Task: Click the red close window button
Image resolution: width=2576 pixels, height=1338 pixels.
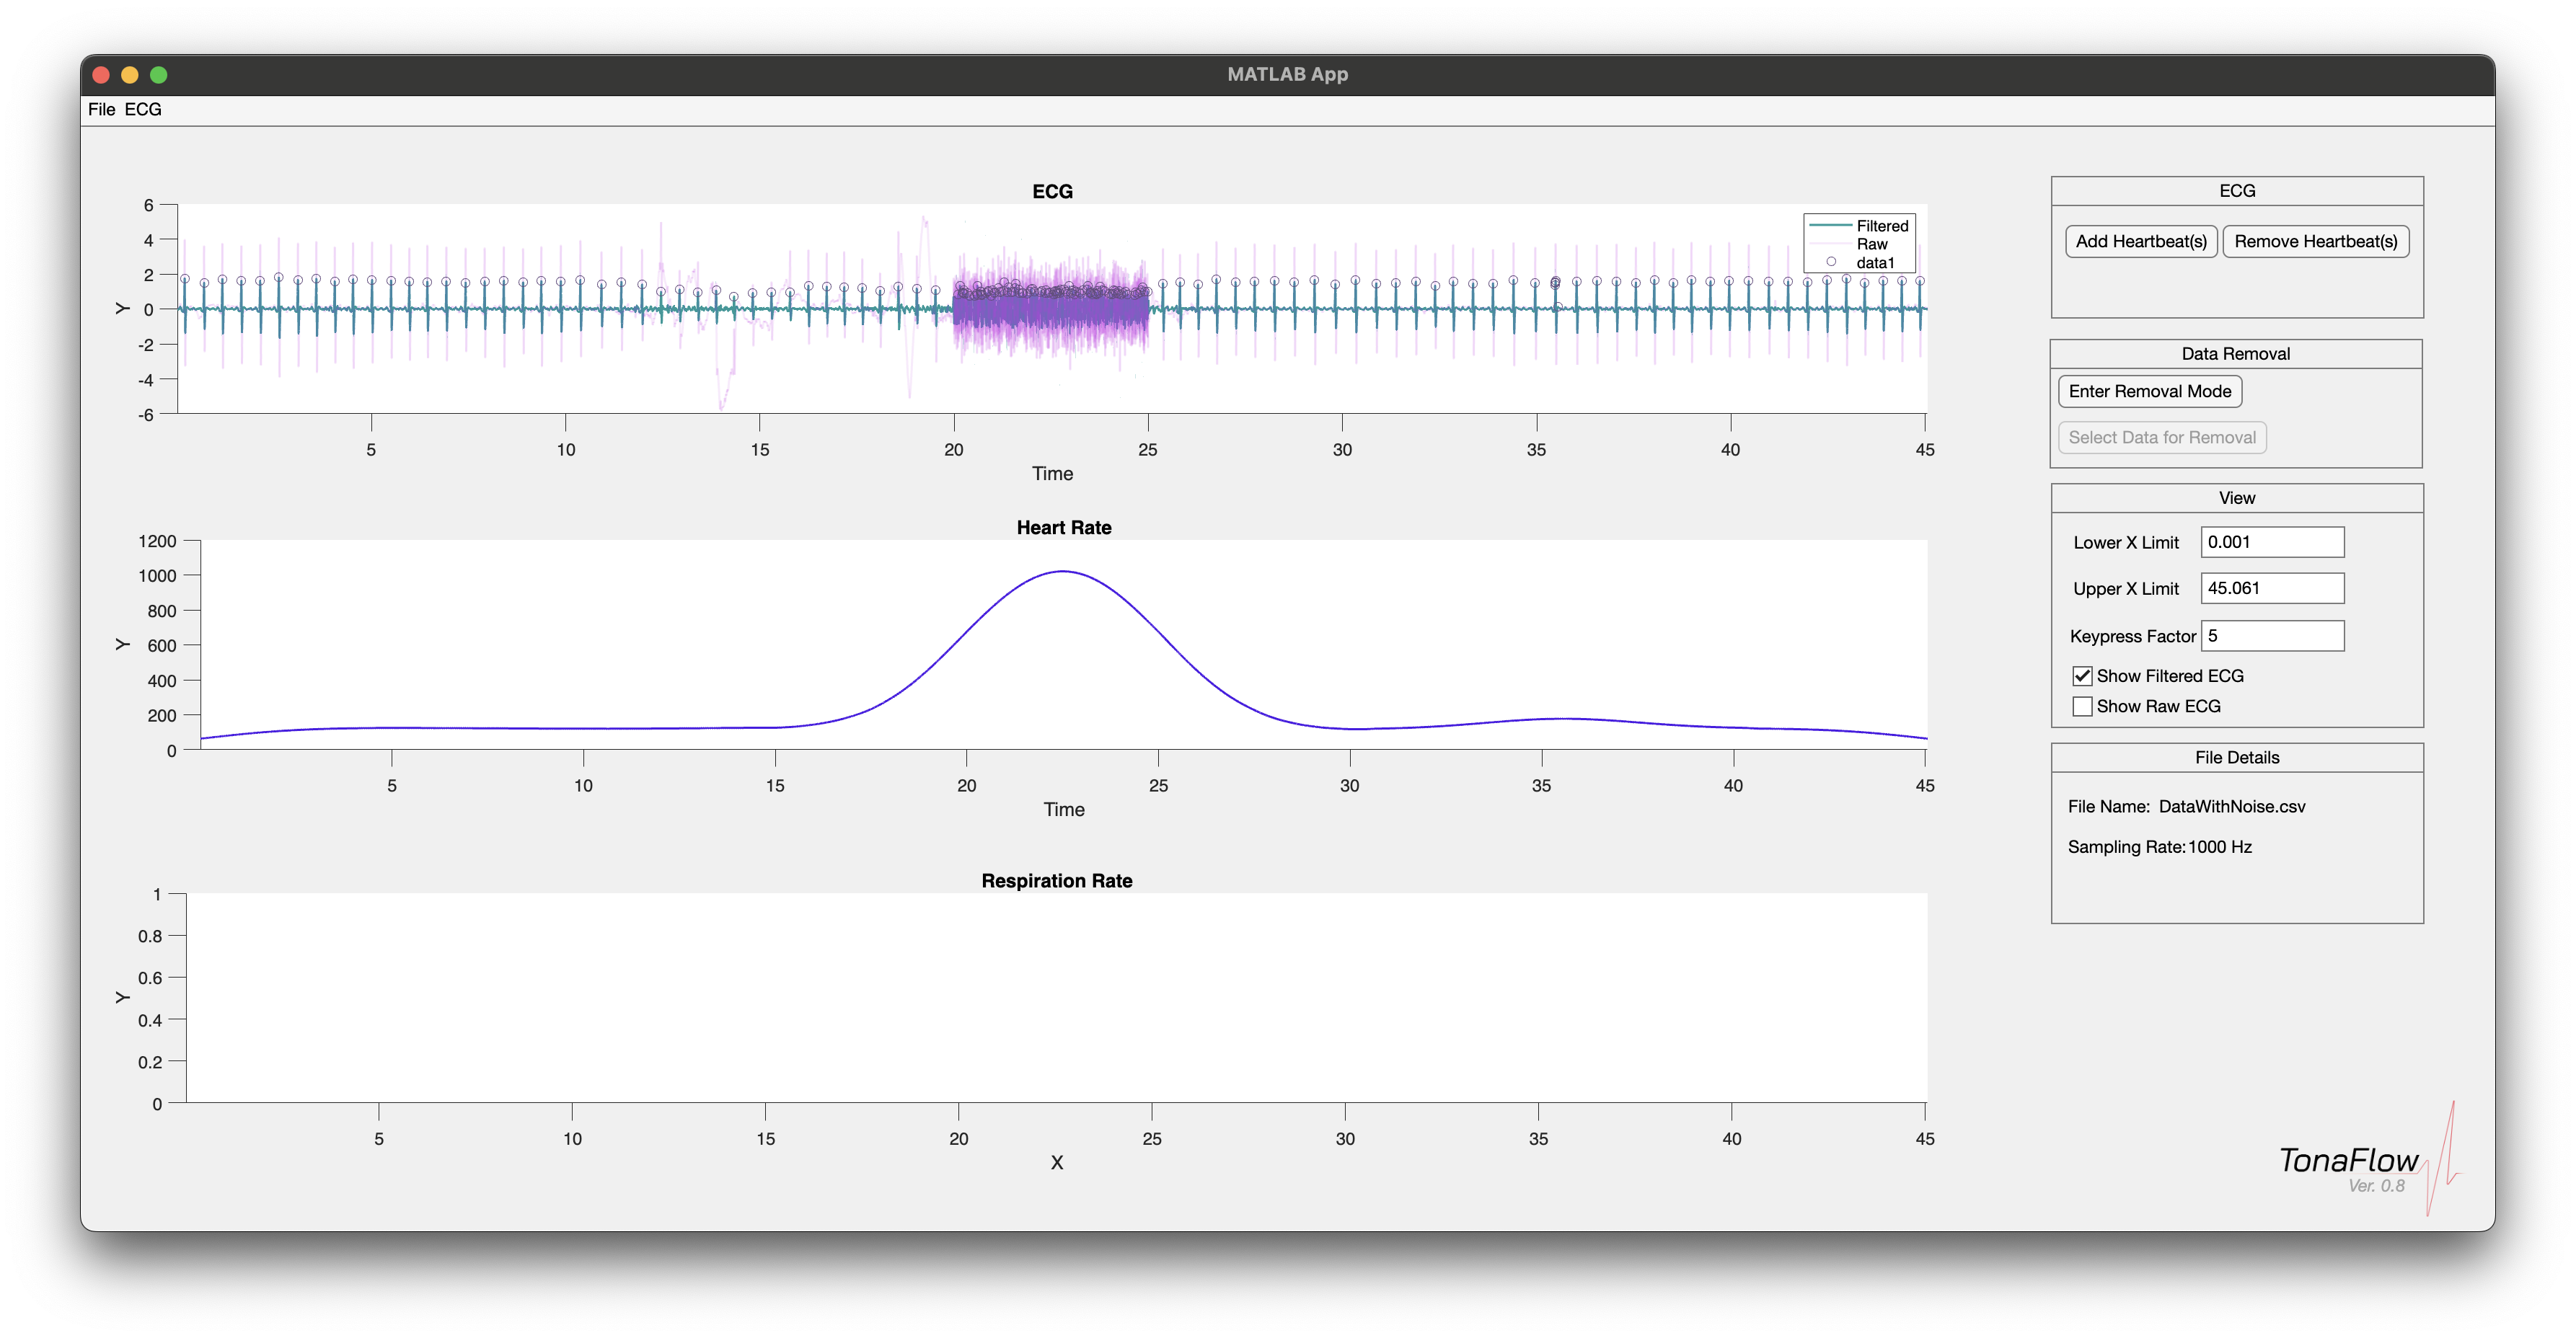Action: point(101,75)
